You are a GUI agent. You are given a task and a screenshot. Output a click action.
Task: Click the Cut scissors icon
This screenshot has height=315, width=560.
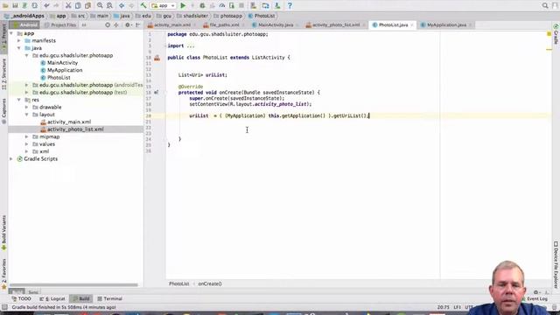(x=68, y=6)
